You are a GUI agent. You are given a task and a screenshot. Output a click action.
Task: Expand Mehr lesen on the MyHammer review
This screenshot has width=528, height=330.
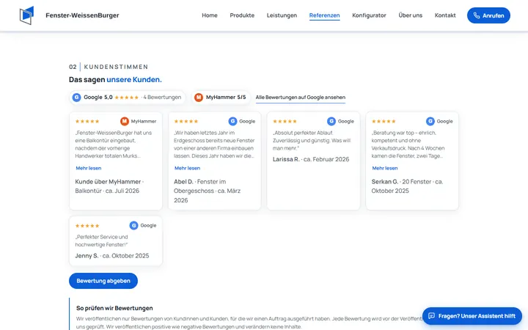pyautogui.click(x=89, y=168)
